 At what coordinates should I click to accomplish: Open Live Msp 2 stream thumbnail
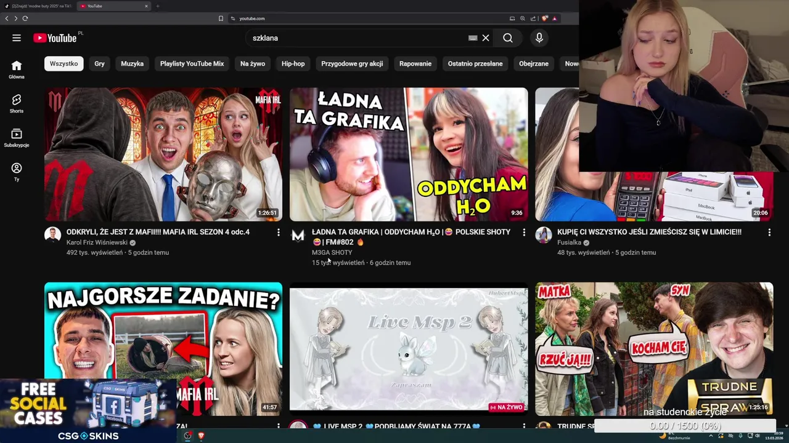tap(409, 349)
